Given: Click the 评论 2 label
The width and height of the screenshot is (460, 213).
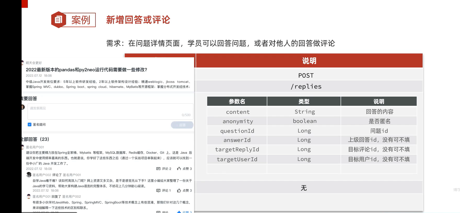Looking at the screenshot, I should tap(167, 169).
